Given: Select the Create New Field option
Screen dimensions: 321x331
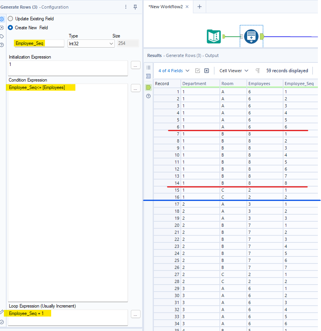Looking at the screenshot, I should (x=11, y=28).
